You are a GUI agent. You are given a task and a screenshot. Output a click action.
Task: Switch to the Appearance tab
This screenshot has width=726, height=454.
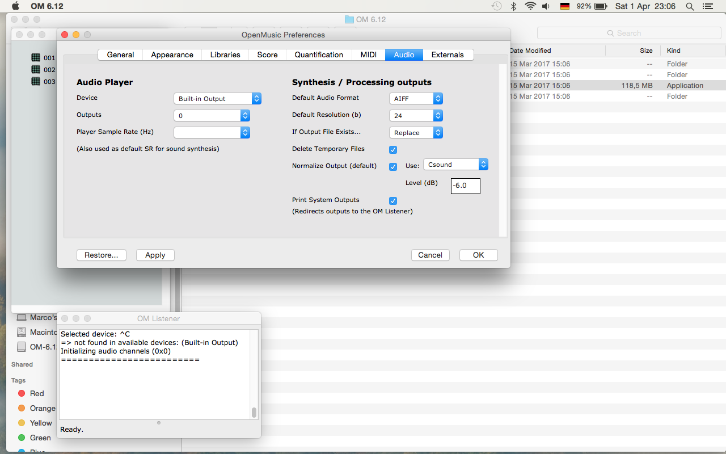pos(172,54)
